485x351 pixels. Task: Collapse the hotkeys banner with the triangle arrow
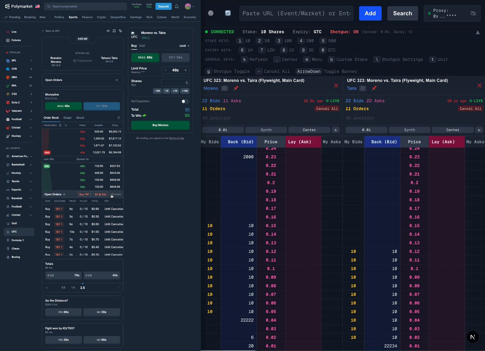(x=478, y=32)
